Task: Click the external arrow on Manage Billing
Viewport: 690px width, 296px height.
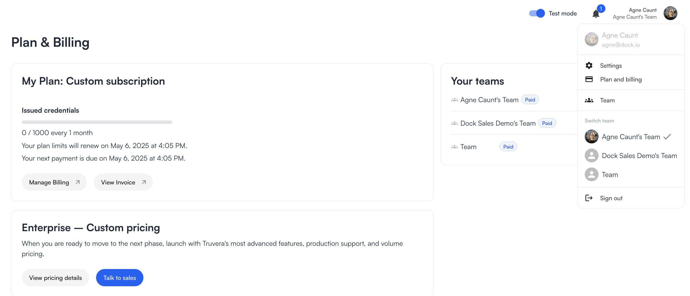Action: [x=77, y=182]
